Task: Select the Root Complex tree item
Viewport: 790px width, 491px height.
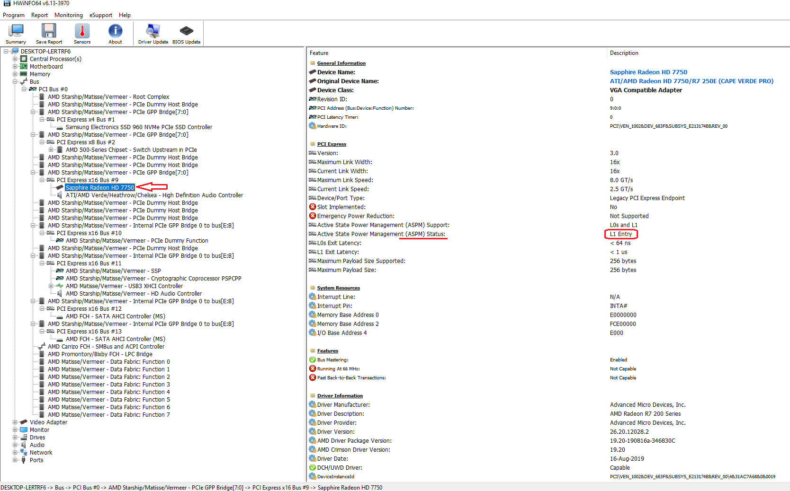Action: click(108, 97)
